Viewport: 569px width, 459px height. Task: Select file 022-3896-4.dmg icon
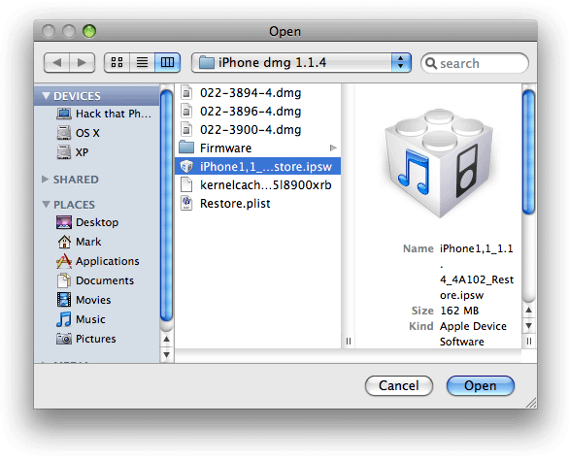186,111
